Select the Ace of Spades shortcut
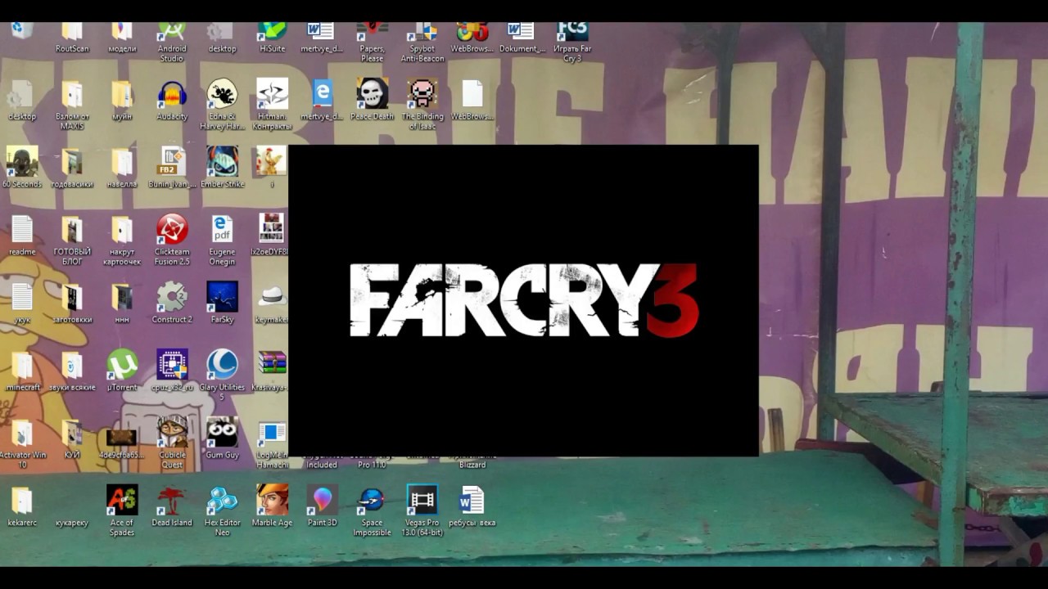 pos(122,511)
